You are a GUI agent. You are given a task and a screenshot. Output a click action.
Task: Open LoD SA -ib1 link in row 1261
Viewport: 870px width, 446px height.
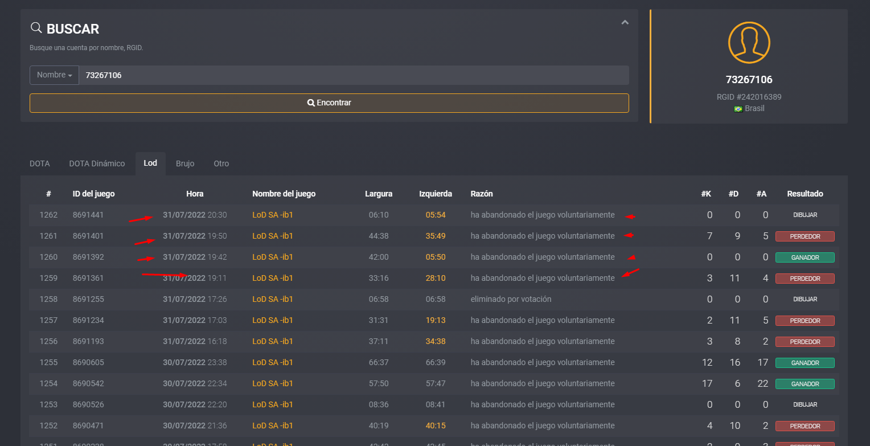pos(273,236)
